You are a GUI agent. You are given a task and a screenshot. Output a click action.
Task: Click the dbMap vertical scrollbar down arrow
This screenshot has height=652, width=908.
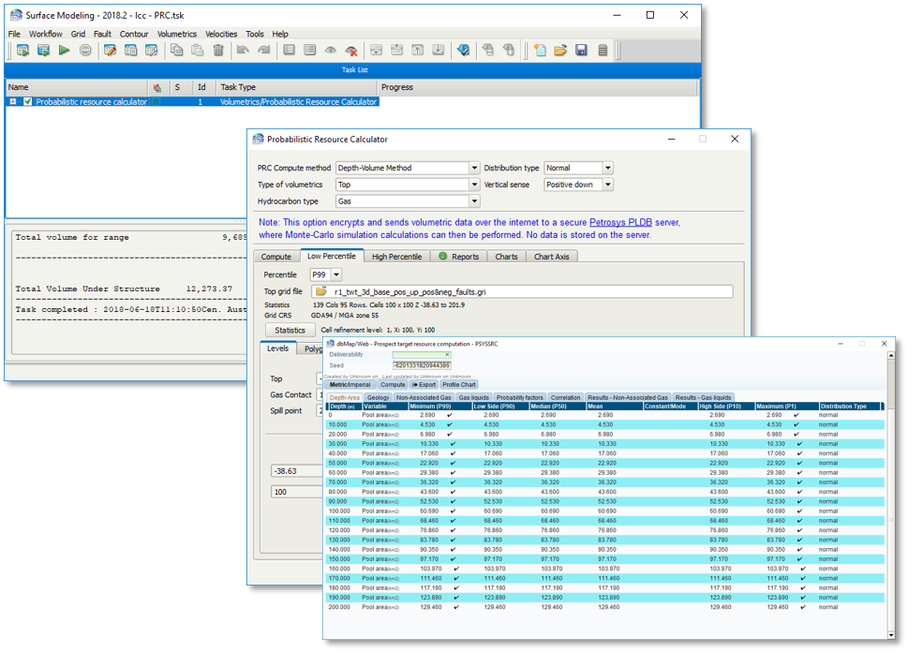click(891, 635)
